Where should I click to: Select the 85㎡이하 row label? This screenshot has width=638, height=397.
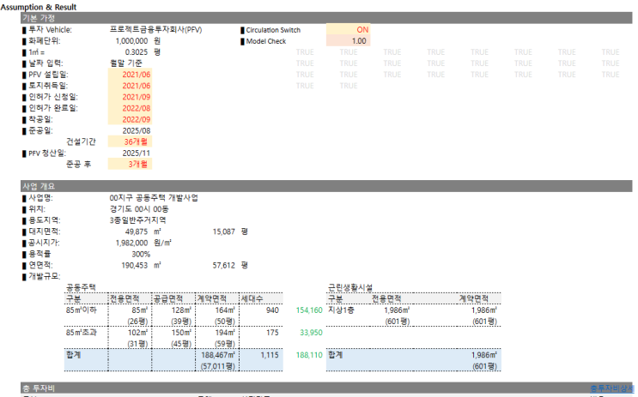82,310
